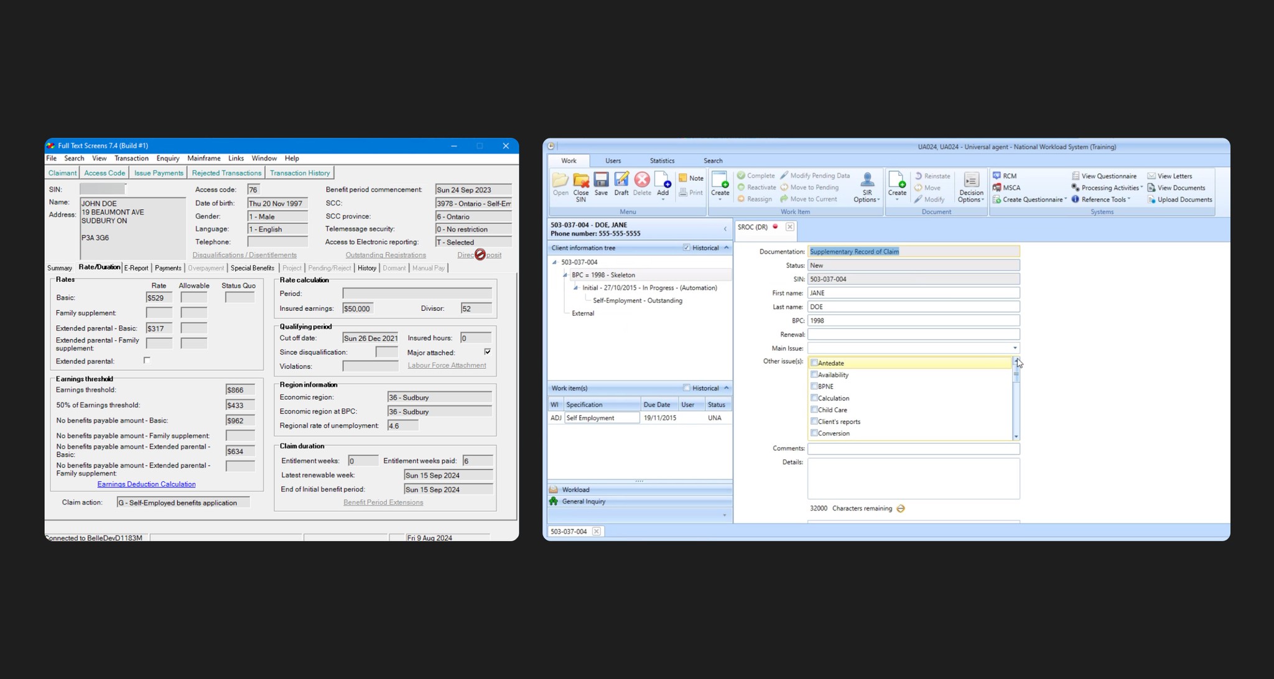
Task: Click the Rejected Transactions button
Action: point(226,173)
